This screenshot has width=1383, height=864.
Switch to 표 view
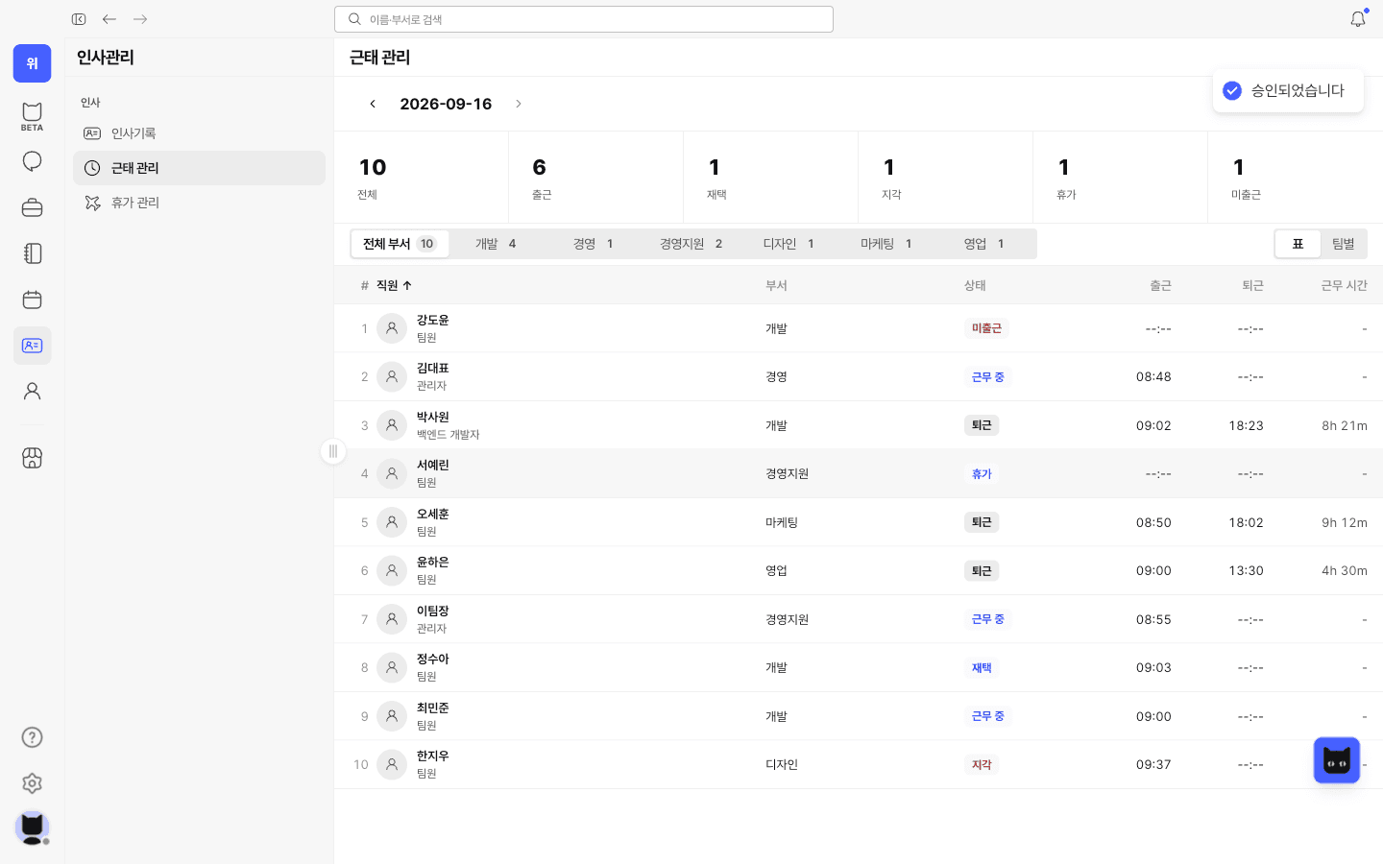(x=1298, y=244)
